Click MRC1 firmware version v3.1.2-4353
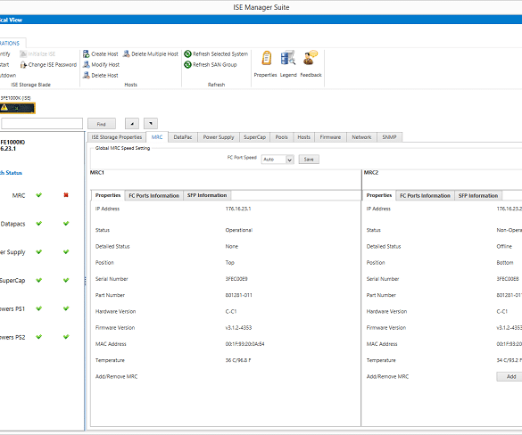Image resolution: width=522 pixels, height=435 pixels. tap(238, 327)
